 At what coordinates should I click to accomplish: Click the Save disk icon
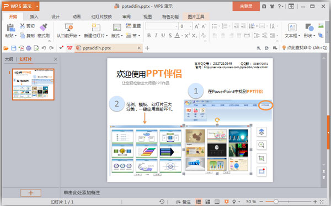coord(14,48)
